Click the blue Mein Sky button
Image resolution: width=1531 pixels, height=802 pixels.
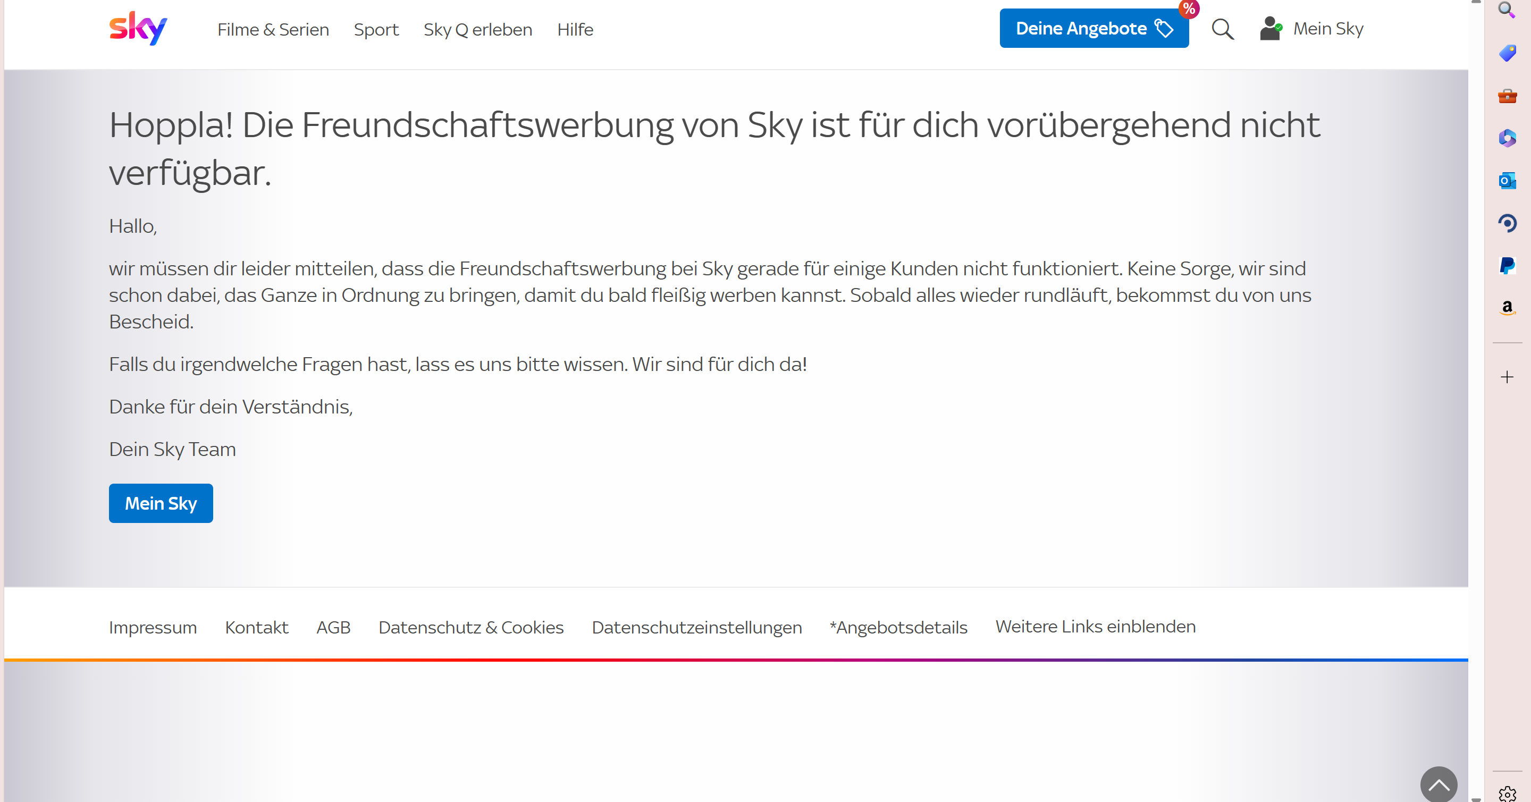coord(161,503)
